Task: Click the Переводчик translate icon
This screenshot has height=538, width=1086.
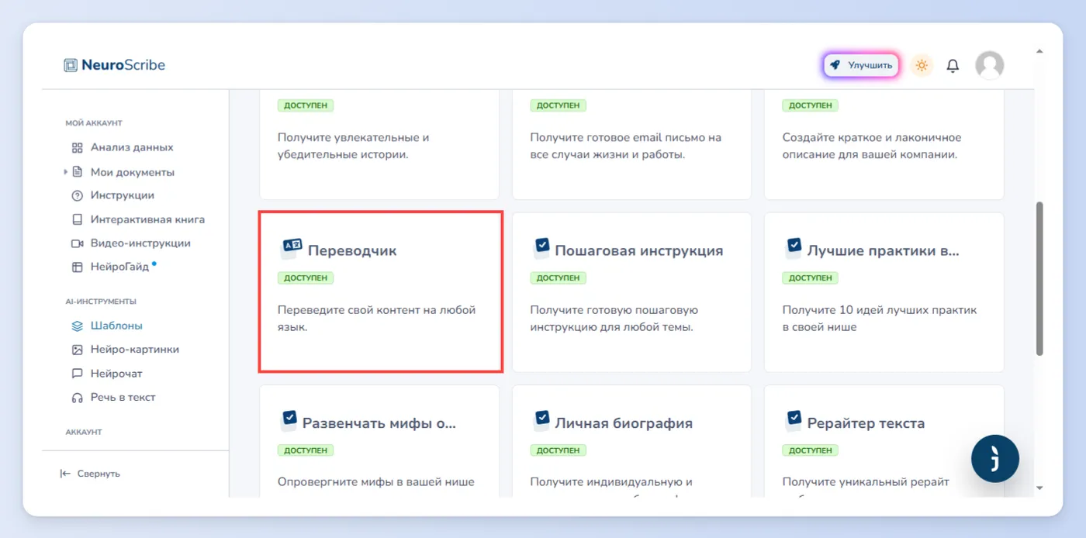Action: pos(291,248)
